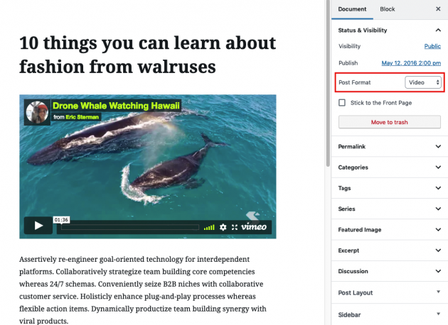
Task: Click the Eric Sterman avatar thumbnail
Action: click(37, 112)
